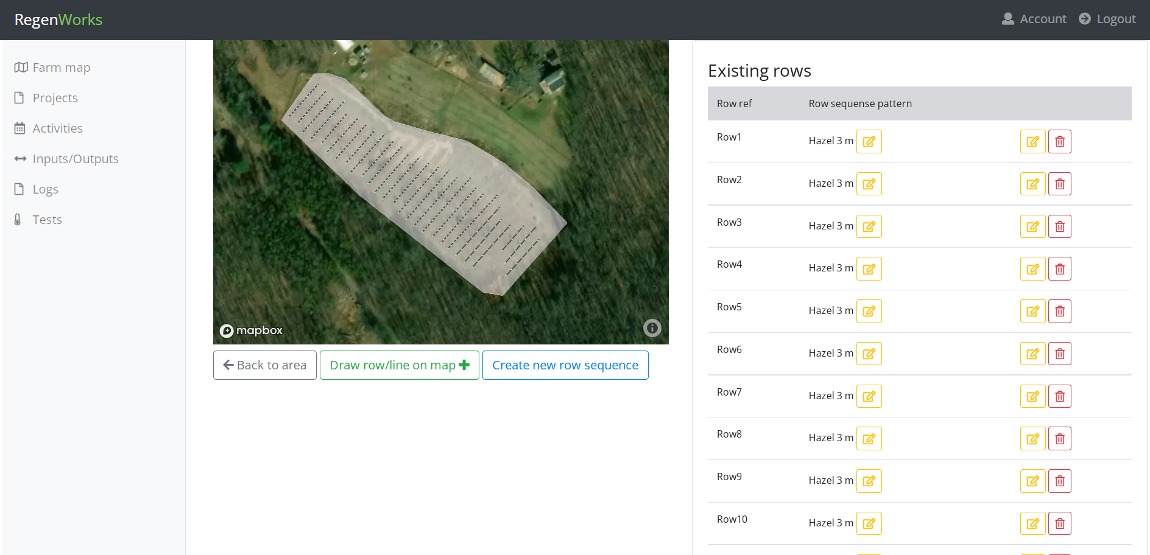Viewport: 1150px width, 555px height.
Task: Select the Projects sidebar item
Action: click(x=55, y=97)
